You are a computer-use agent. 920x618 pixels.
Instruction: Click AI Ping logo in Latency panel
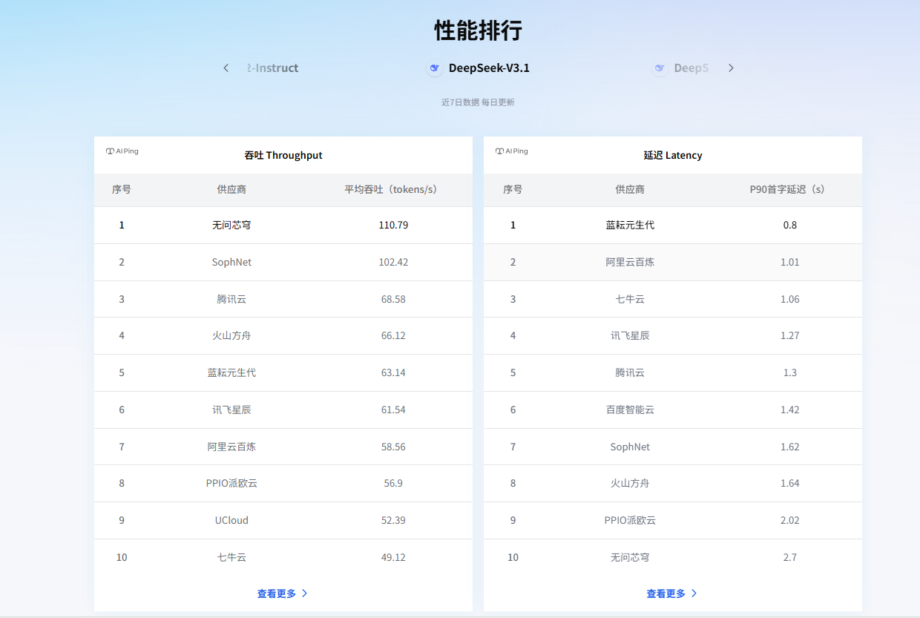point(512,151)
